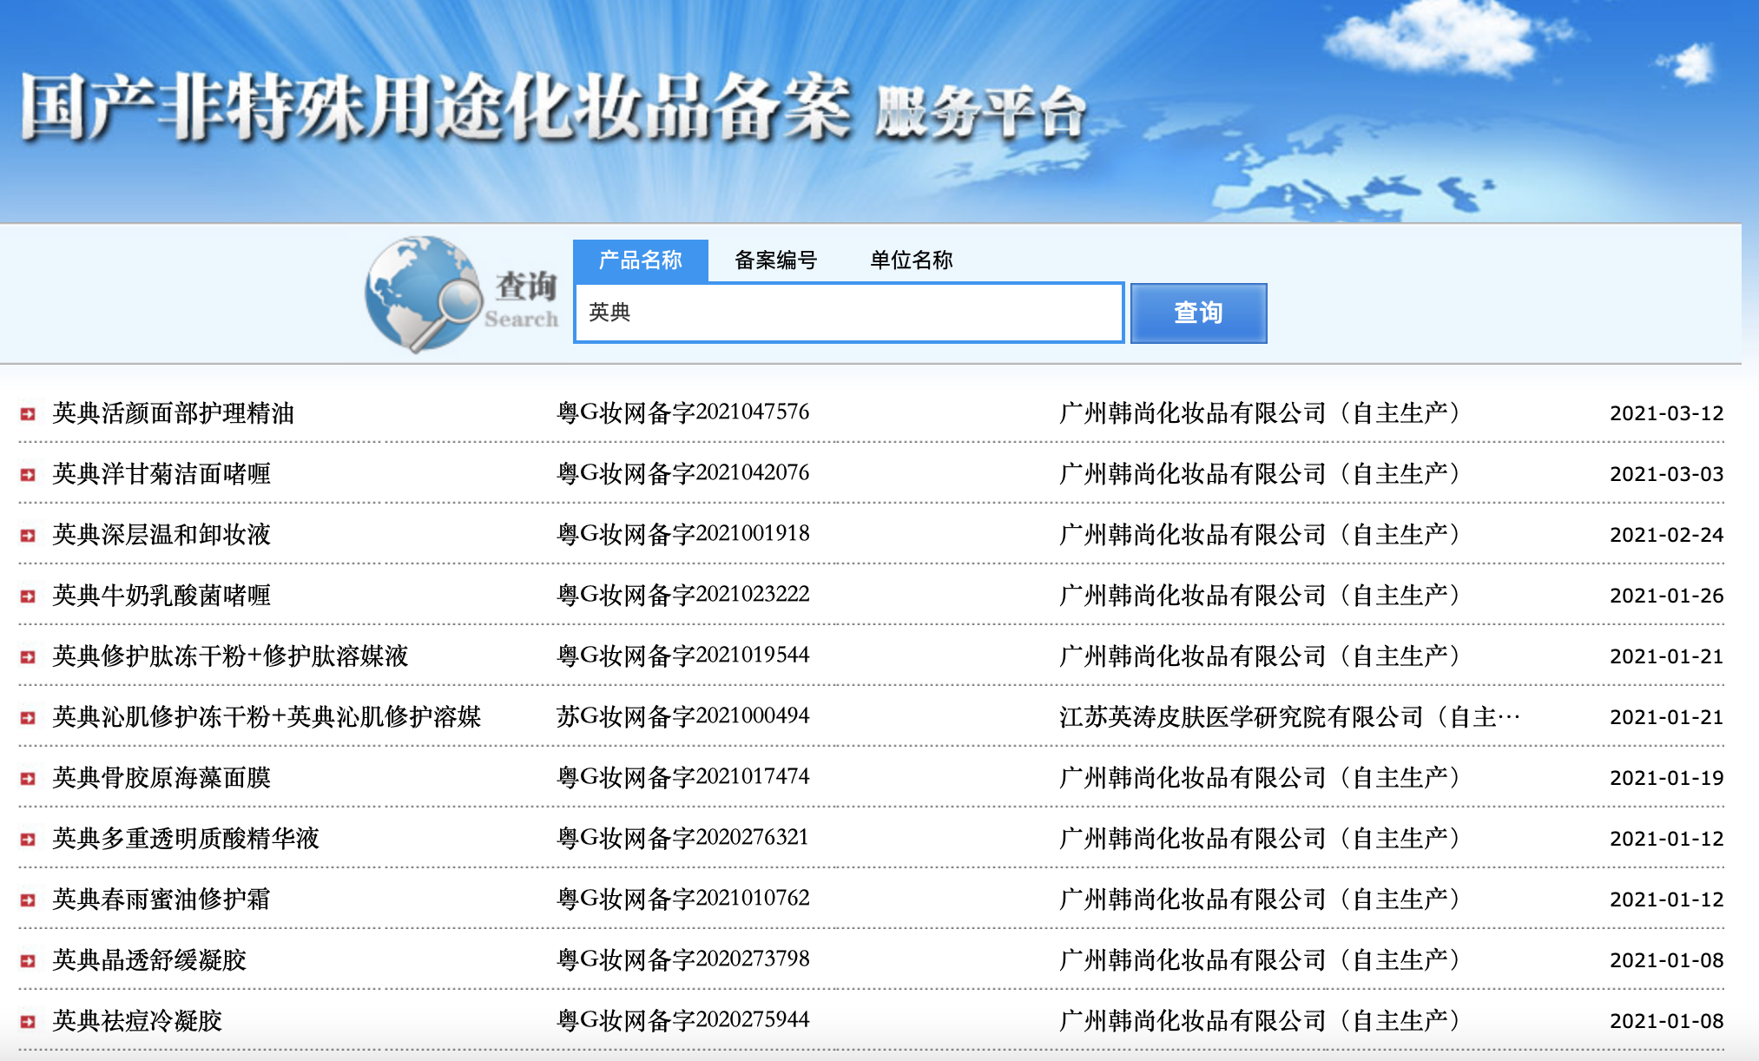
Task: Click red arrow icon beside 英典深层温和卸妆液
Action: point(28,536)
